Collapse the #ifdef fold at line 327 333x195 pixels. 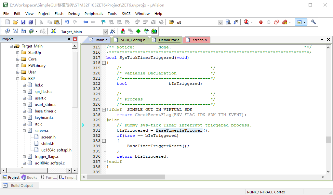pyautogui.click(x=104, y=110)
